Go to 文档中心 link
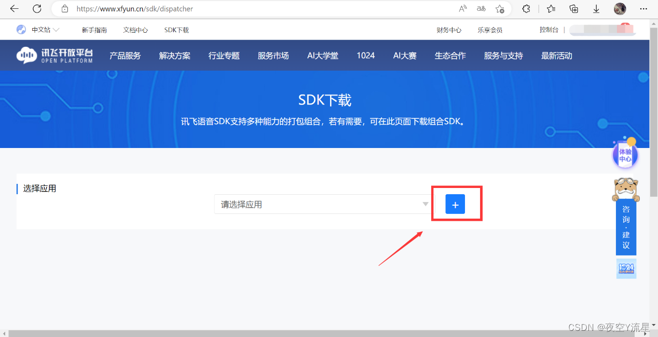Viewport: 658px width, 337px height. [135, 30]
